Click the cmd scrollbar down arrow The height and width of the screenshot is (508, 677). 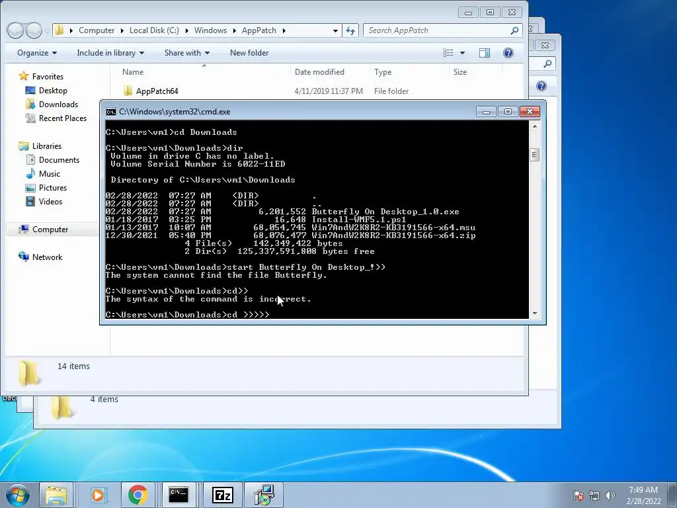tap(535, 314)
